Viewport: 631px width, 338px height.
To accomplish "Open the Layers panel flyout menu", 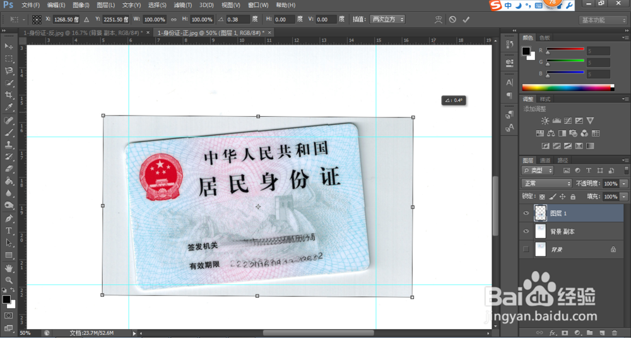I will [x=624, y=160].
